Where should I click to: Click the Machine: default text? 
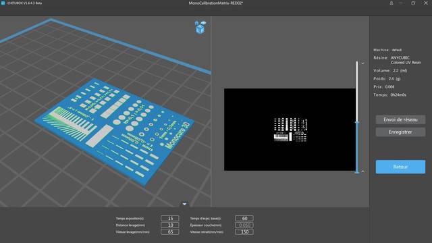tap(387, 50)
